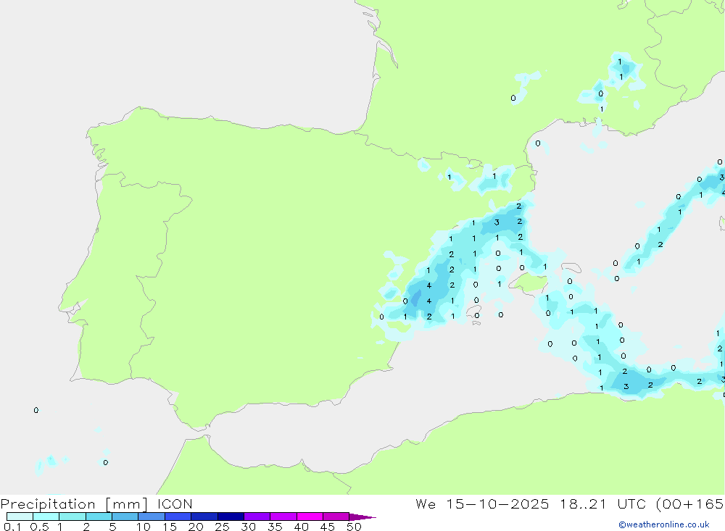This screenshot has height=531, width=725.
Task: Click the legend scale label "20"
Action: 196,527
